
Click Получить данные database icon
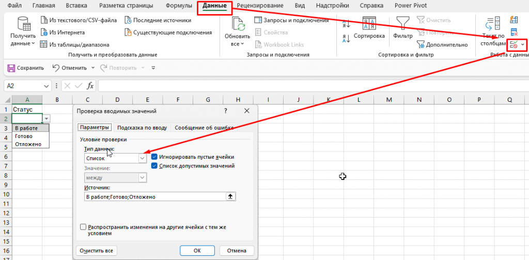(x=23, y=25)
